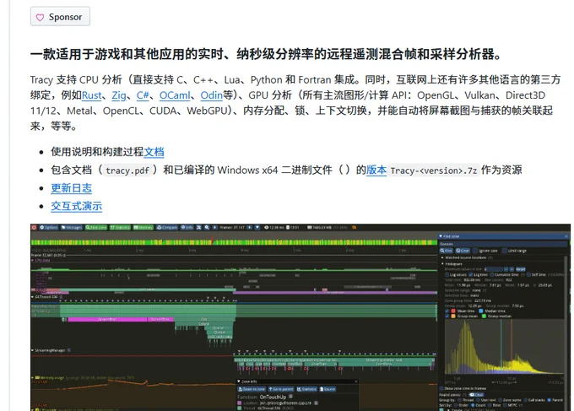574x411 pixels.
Task: Select Group by Thread radio
Action: [x=459, y=400]
